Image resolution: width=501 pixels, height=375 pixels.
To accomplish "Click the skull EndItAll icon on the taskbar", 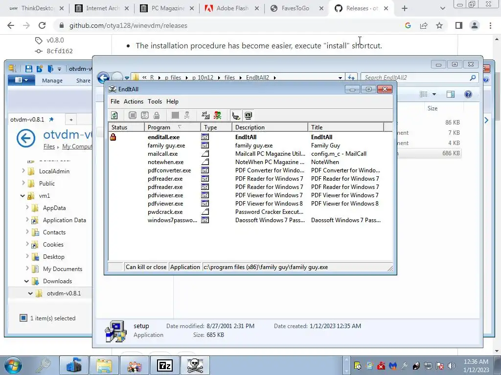I will coord(195,365).
